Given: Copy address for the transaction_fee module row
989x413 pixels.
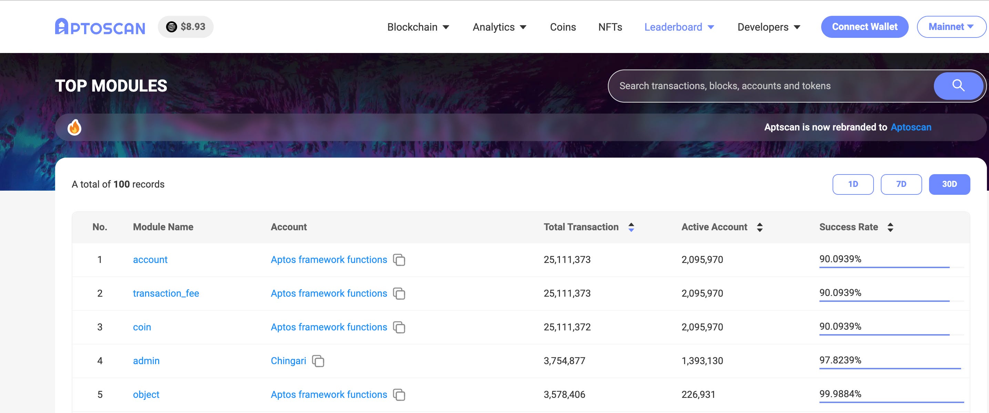Looking at the screenshot, I should pos(399,293).
